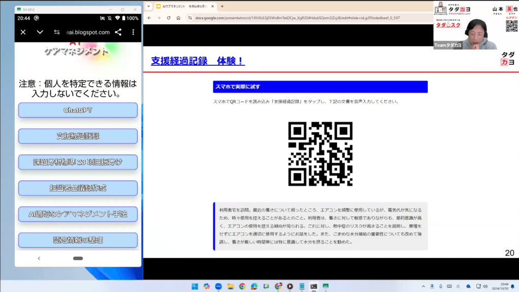The width and height of the screenshot is (519, 292).
Task: Tap the share icon in the mobile browser
Action: pyautogui.click(x=118, y=32)
